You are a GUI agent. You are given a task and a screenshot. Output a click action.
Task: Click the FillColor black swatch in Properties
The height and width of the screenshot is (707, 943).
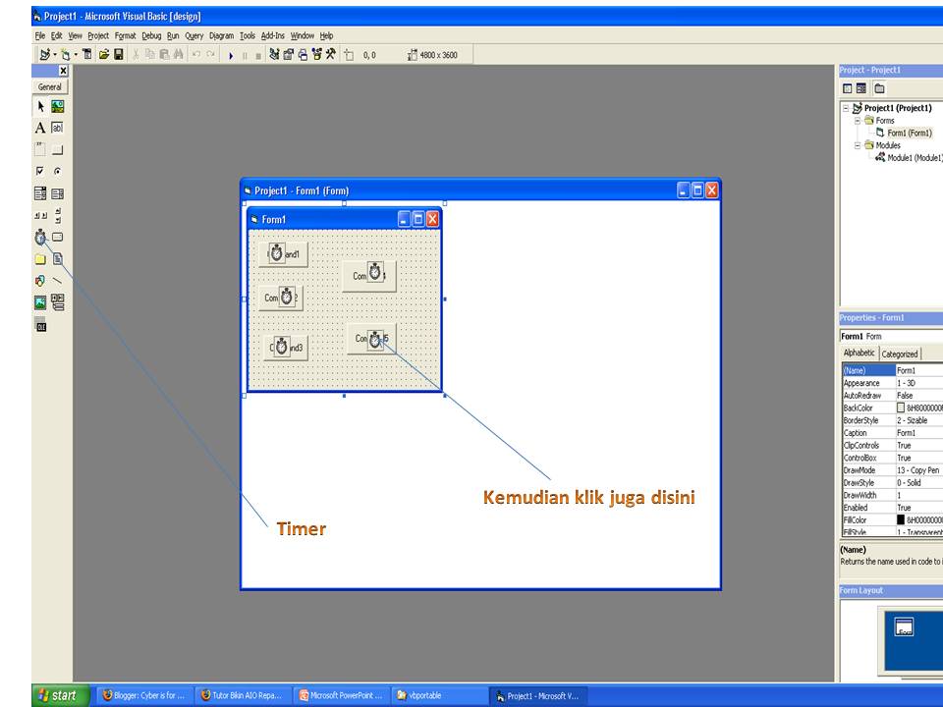tap(901, 519)
